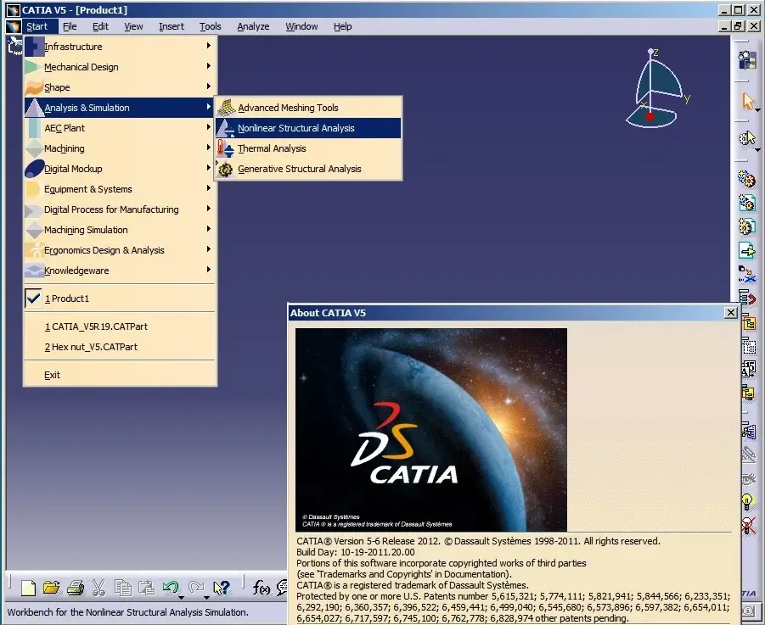Click the Copy icon
This screenshot has width=765, height=625.
[122, 588]
